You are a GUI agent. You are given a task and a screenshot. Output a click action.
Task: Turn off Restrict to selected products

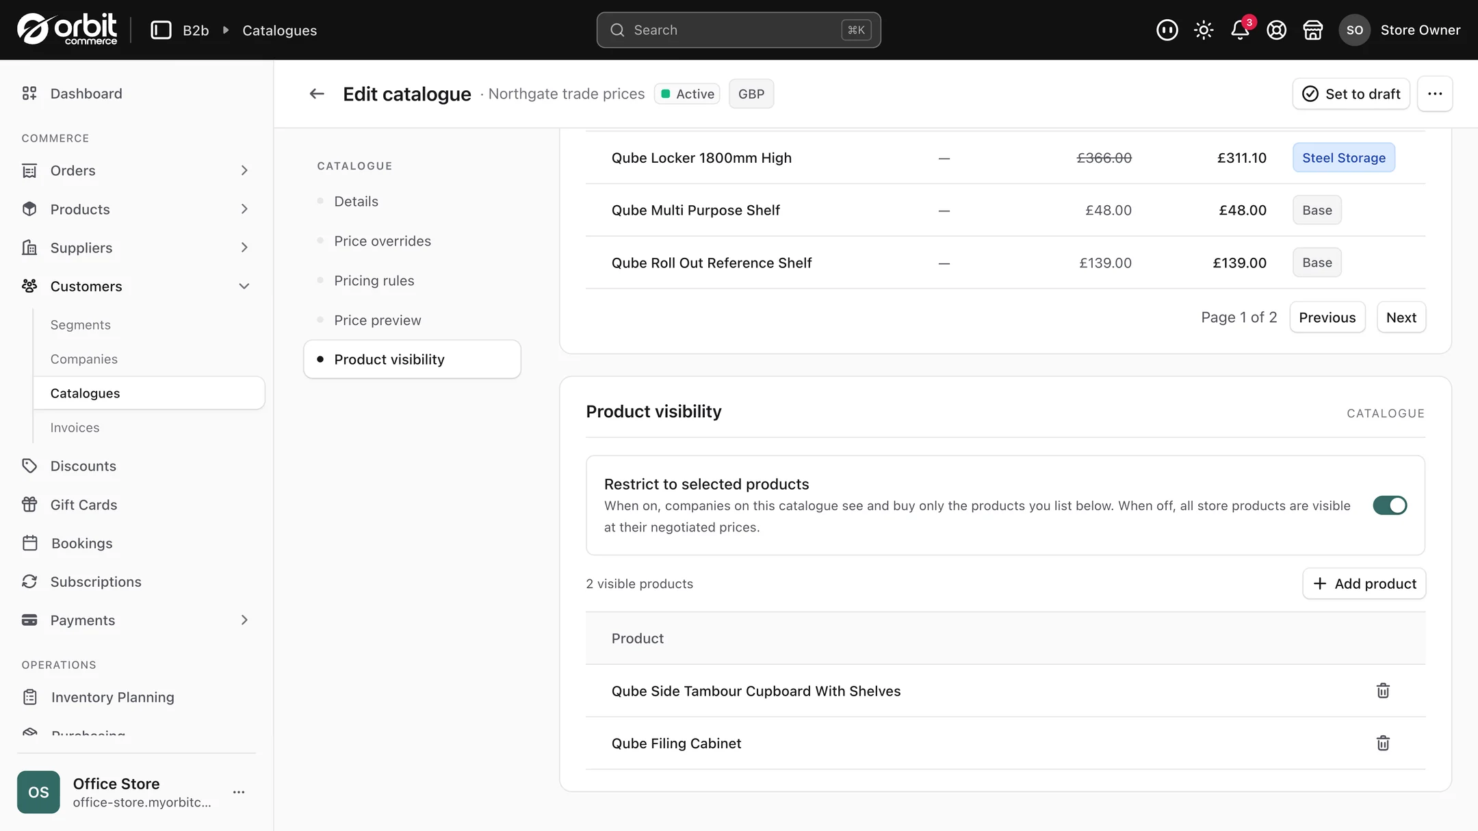[1390, 505]
